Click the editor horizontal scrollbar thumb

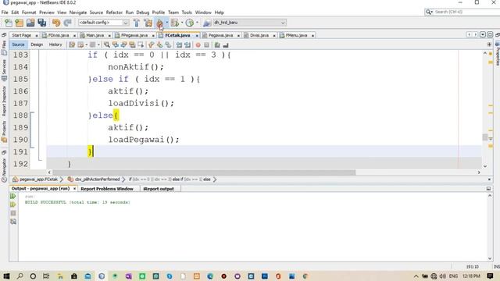pyautogui.click(x=204, y=173)
